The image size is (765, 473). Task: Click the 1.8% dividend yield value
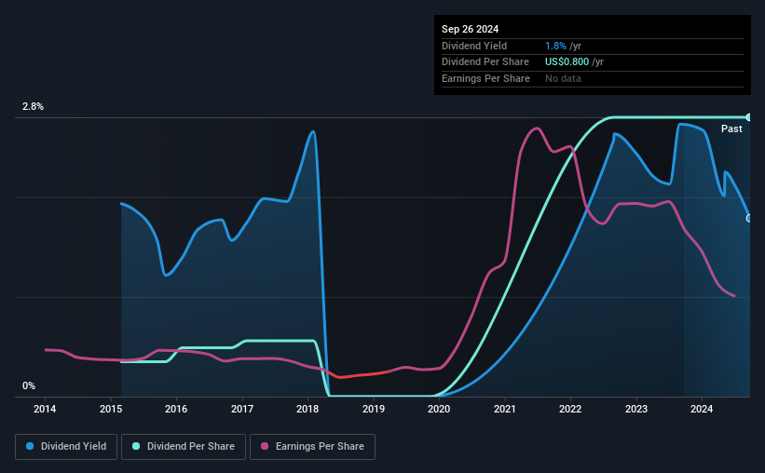[x=555, y=46]
